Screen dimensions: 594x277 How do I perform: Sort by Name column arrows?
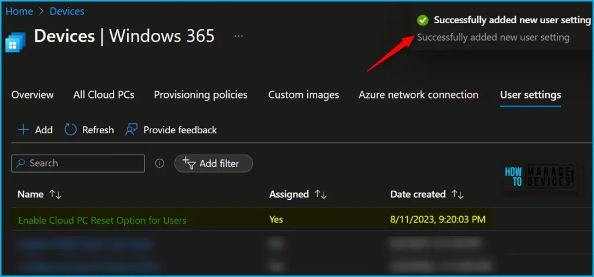click(x=56, y=194)
